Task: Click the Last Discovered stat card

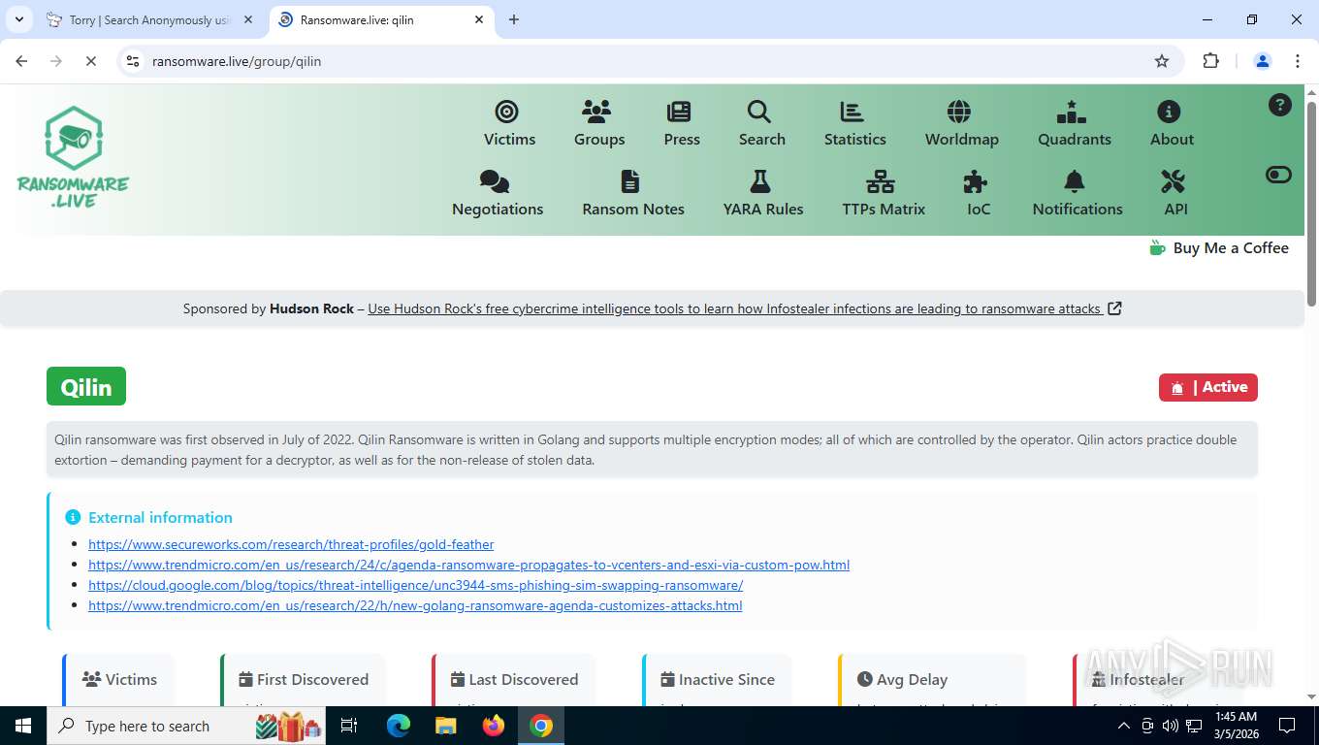Action: [x=514, y=680]
